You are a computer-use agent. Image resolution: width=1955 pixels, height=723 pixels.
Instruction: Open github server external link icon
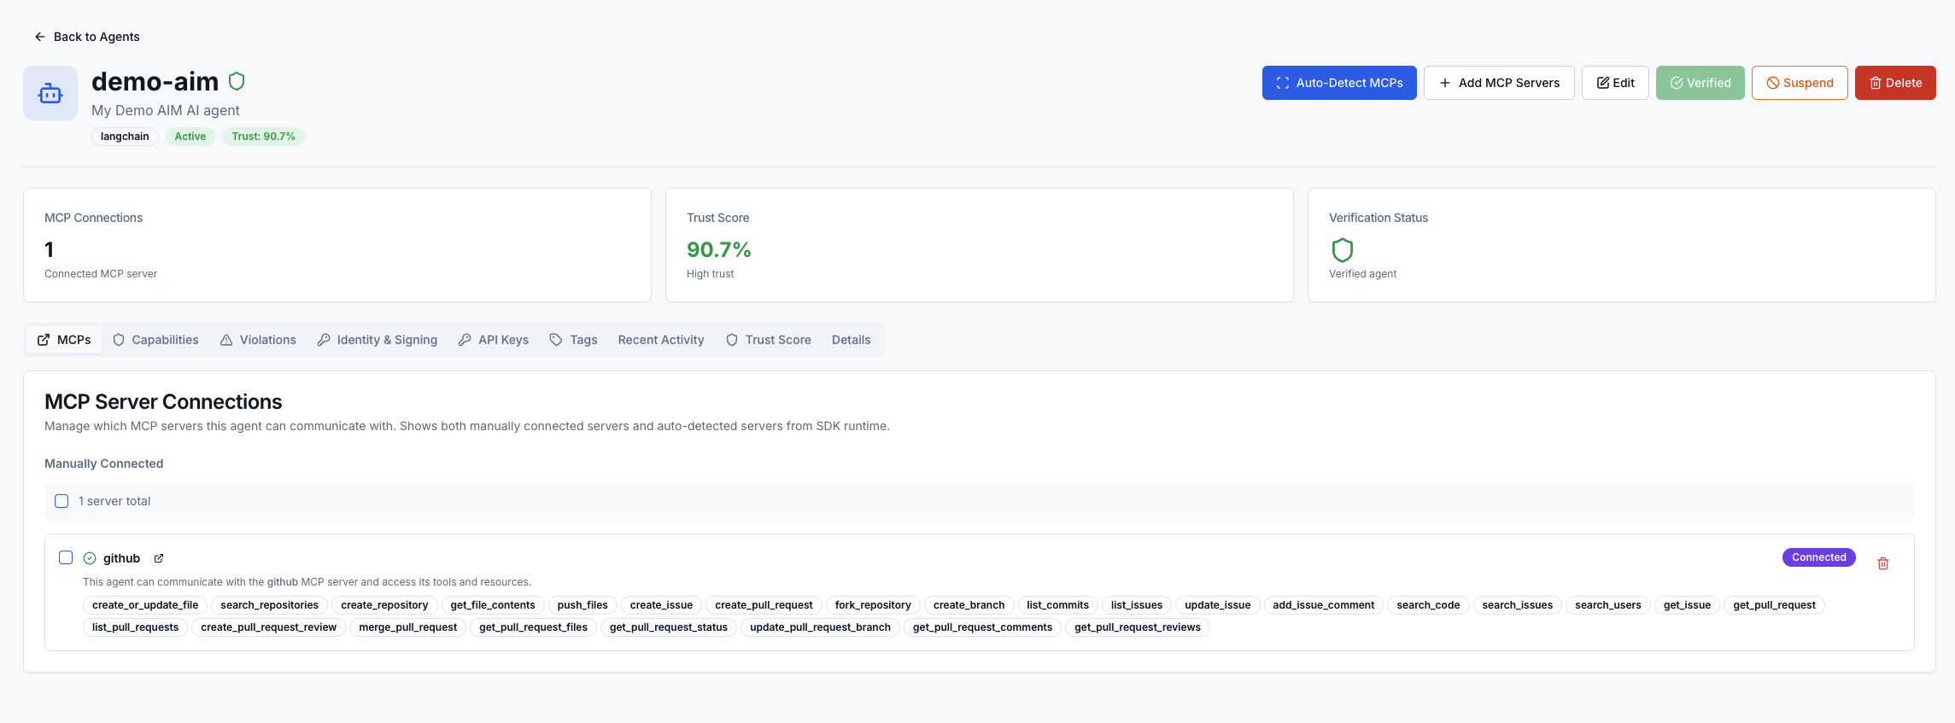[x=159, y=558]
